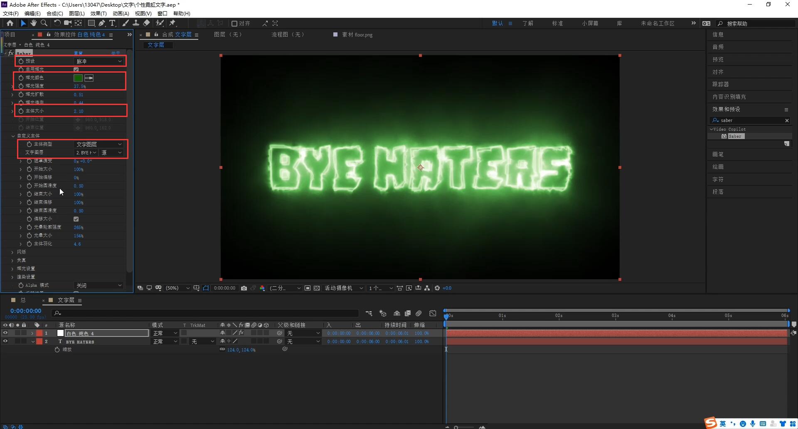The image size is (798, 429).
Task: Select the Rotation tool
Action: 57,23
